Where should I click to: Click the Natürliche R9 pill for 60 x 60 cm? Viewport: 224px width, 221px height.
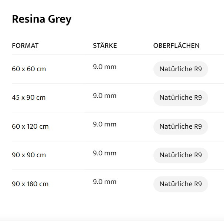click(x=180, y=69)
